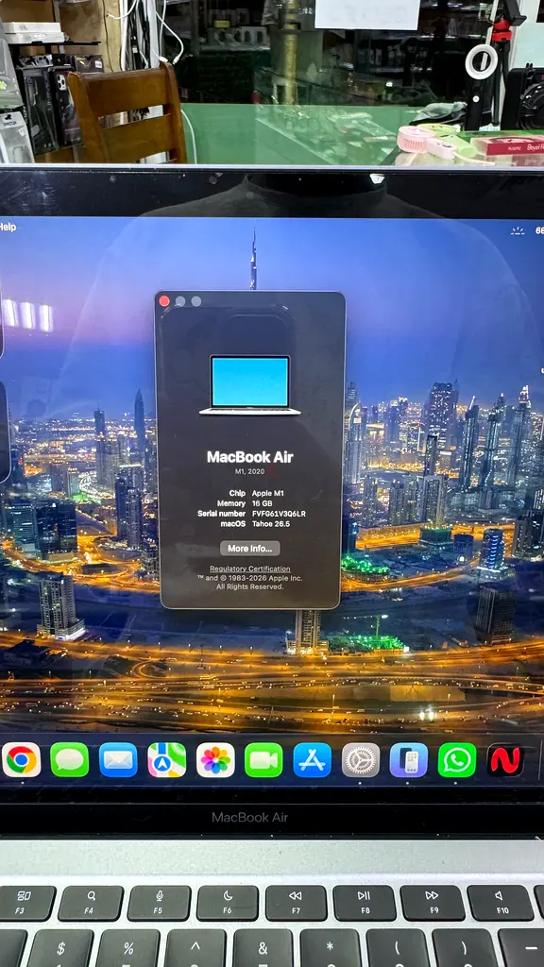544x967 pixels.
Task: Open the Regulatory Certification link
Action: (x=249, y=568)
